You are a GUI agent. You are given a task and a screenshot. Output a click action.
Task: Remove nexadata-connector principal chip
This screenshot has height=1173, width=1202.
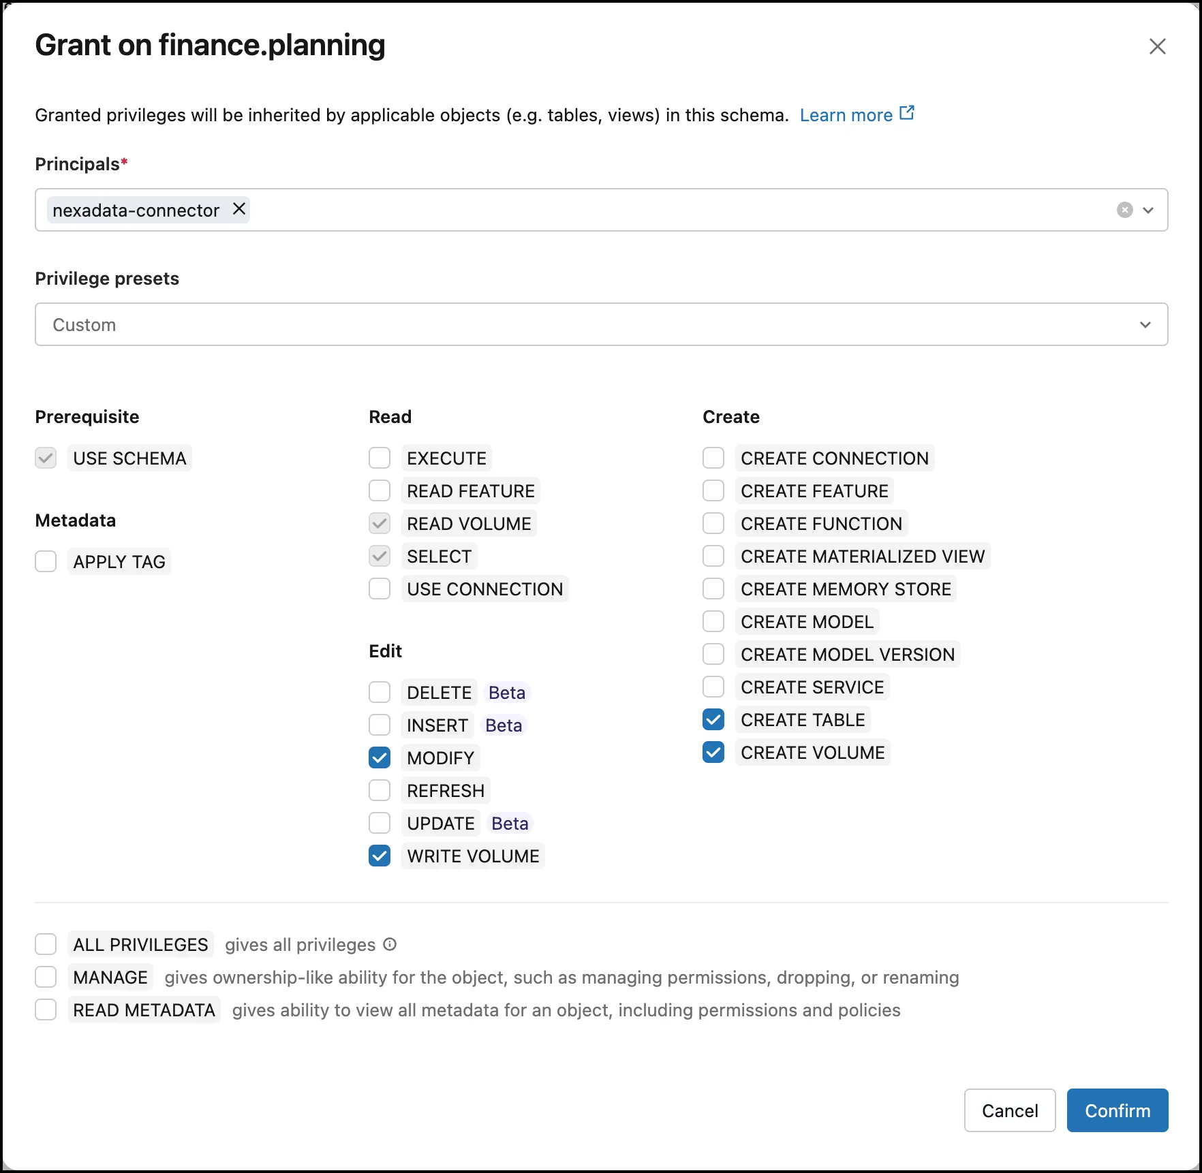pyautogui.click(x=238, y=209)
